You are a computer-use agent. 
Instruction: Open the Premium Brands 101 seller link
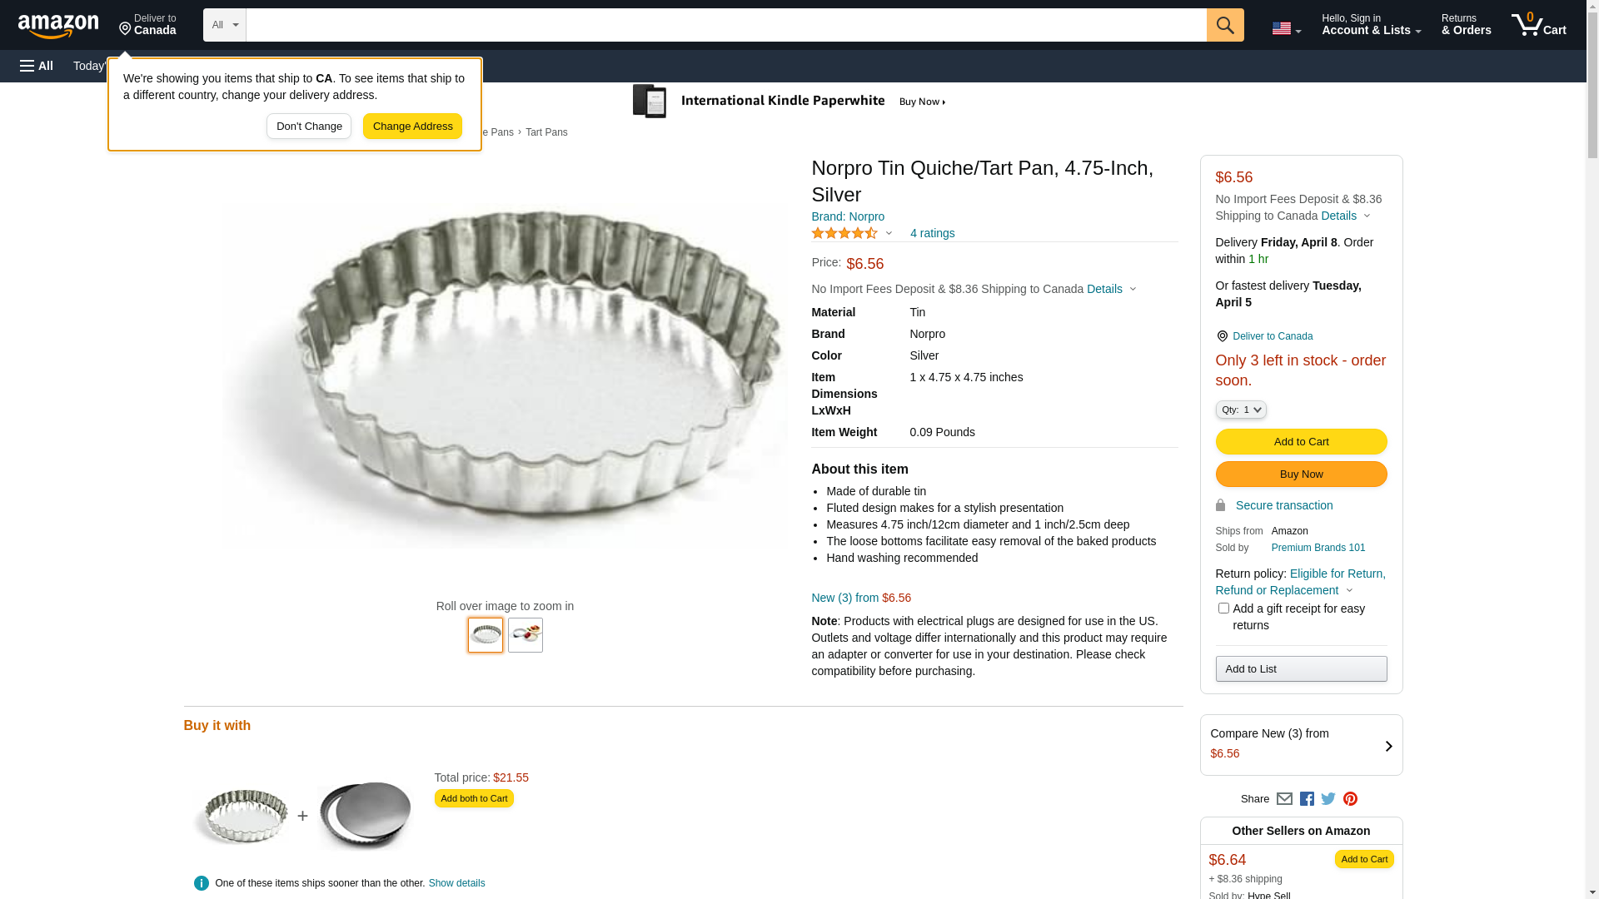pos(1318,548)
